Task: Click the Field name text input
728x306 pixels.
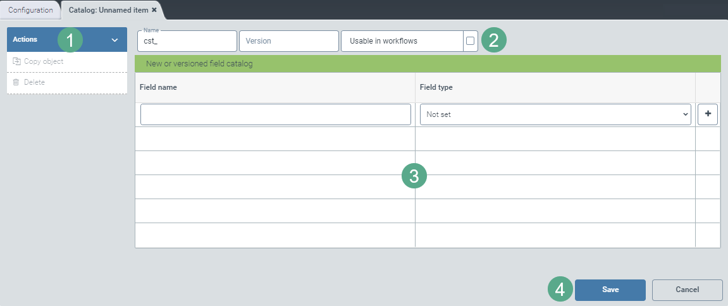Action: tap(275, 114)
